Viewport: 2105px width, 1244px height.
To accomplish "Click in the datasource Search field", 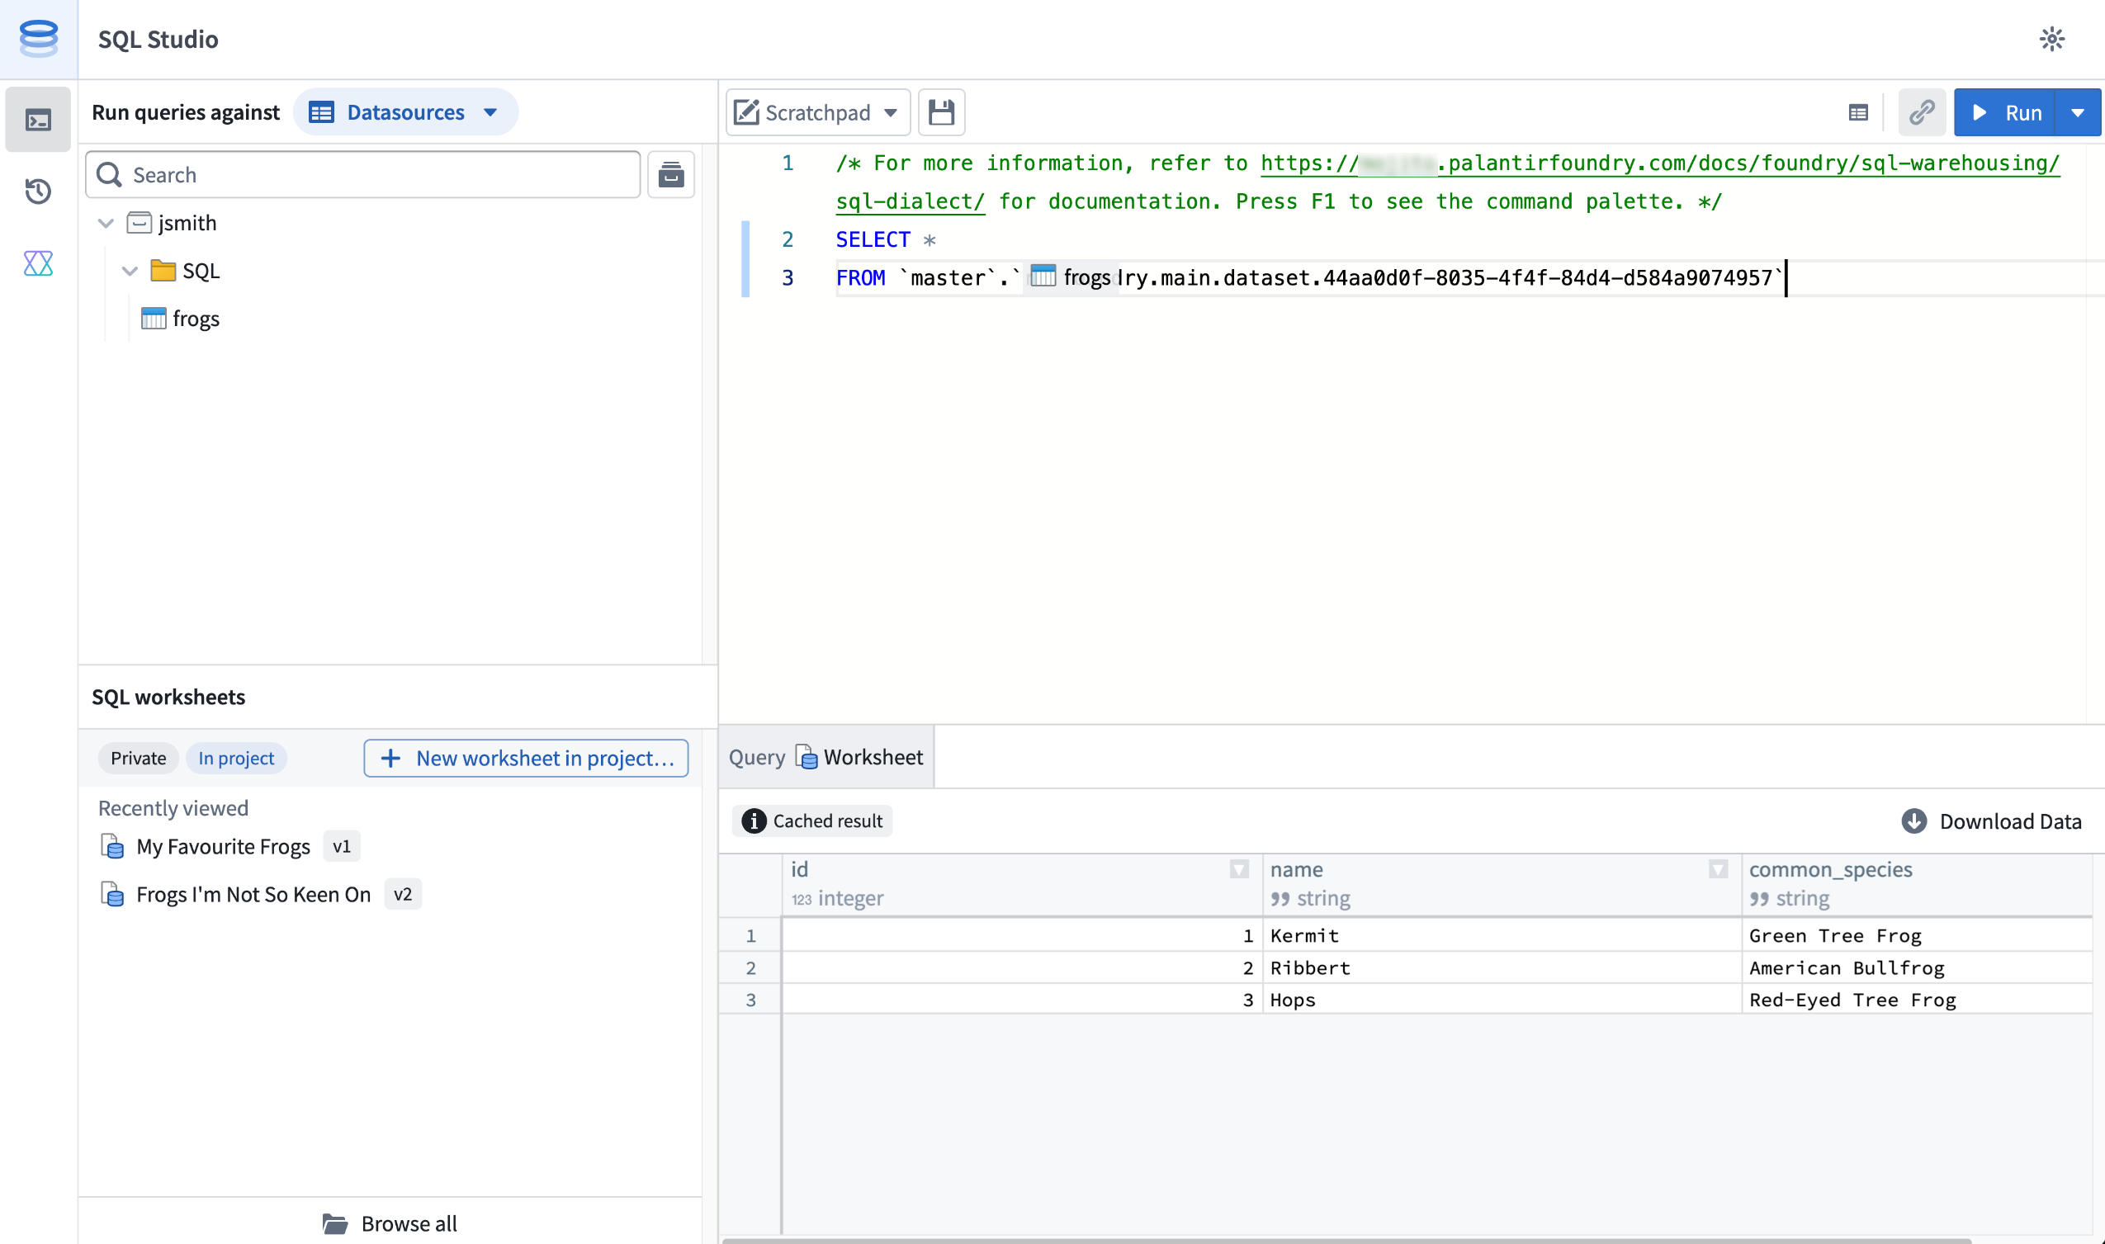I will click(x=363, y=174).
